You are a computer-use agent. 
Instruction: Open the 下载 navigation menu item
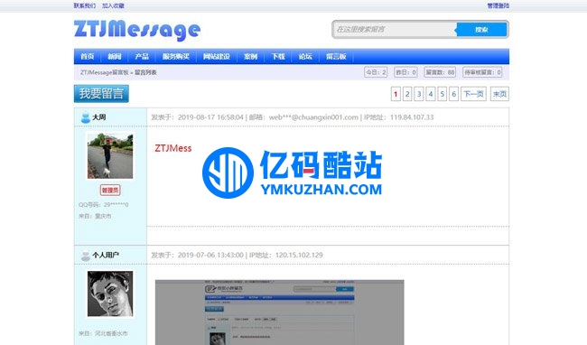(278, 57)
